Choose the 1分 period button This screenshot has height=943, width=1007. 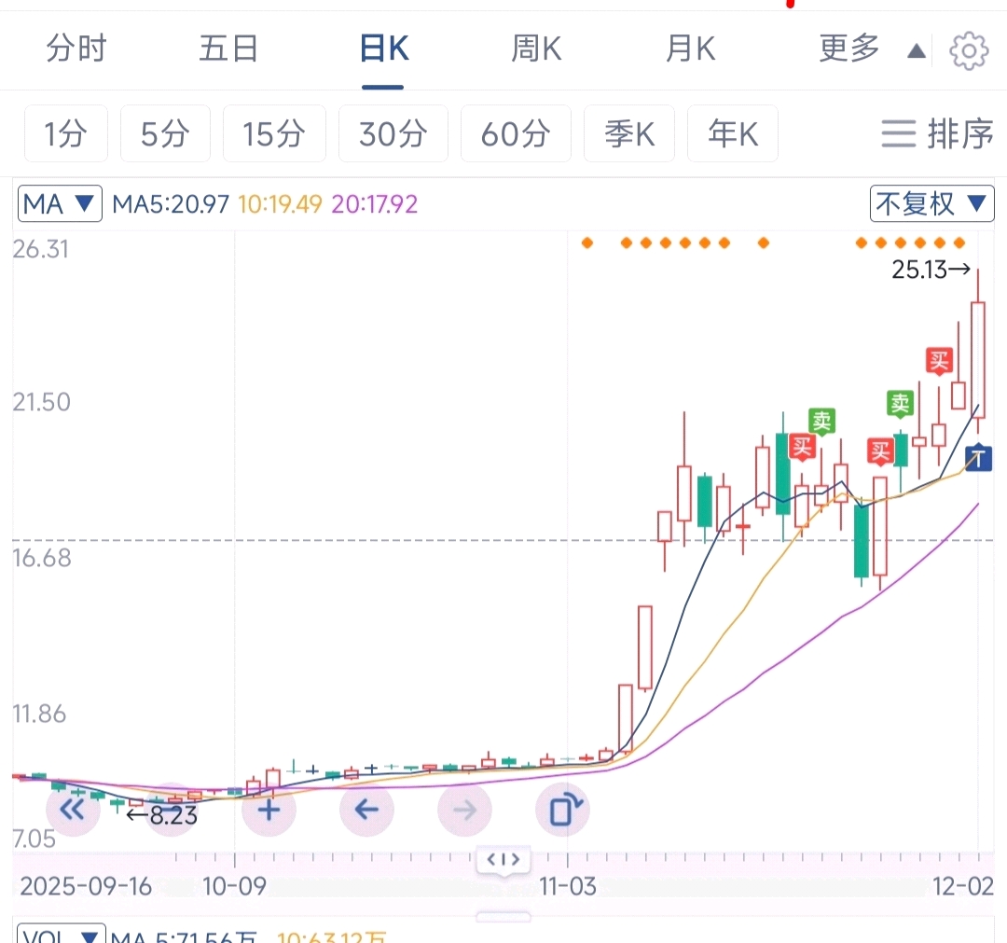click(66, 133)
